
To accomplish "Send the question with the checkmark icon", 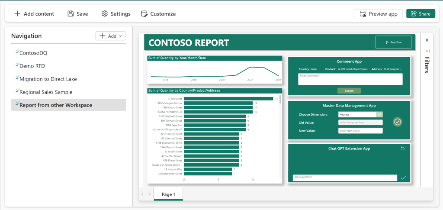I will [x=403, y=178].
